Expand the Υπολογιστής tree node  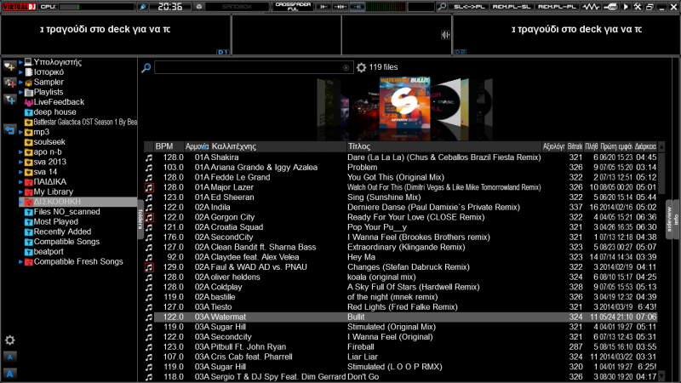[x=20, y=62]
